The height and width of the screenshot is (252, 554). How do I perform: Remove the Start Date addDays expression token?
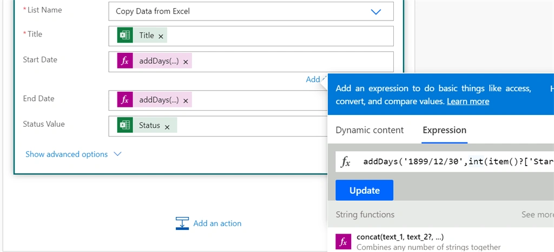(x=186, y=63)
